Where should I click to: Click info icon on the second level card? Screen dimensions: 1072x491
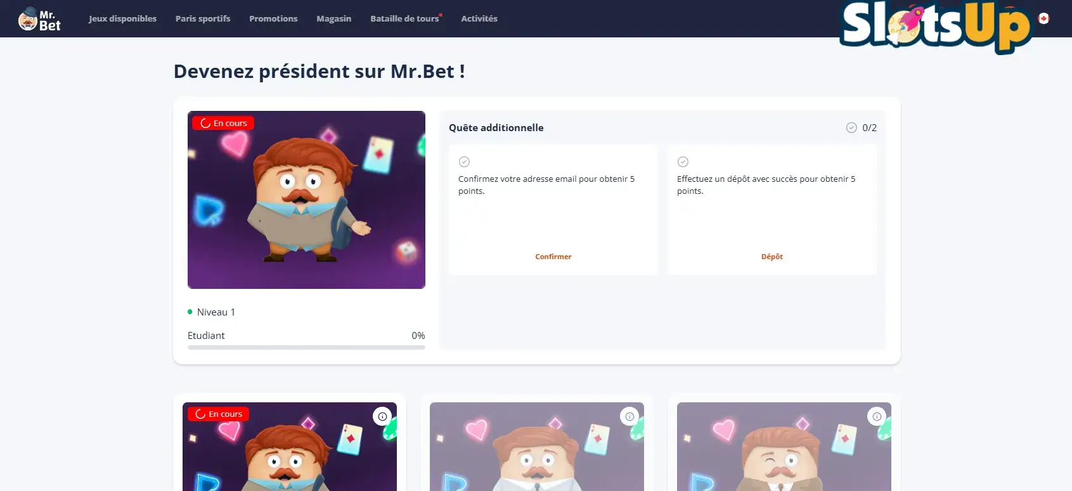630,416
